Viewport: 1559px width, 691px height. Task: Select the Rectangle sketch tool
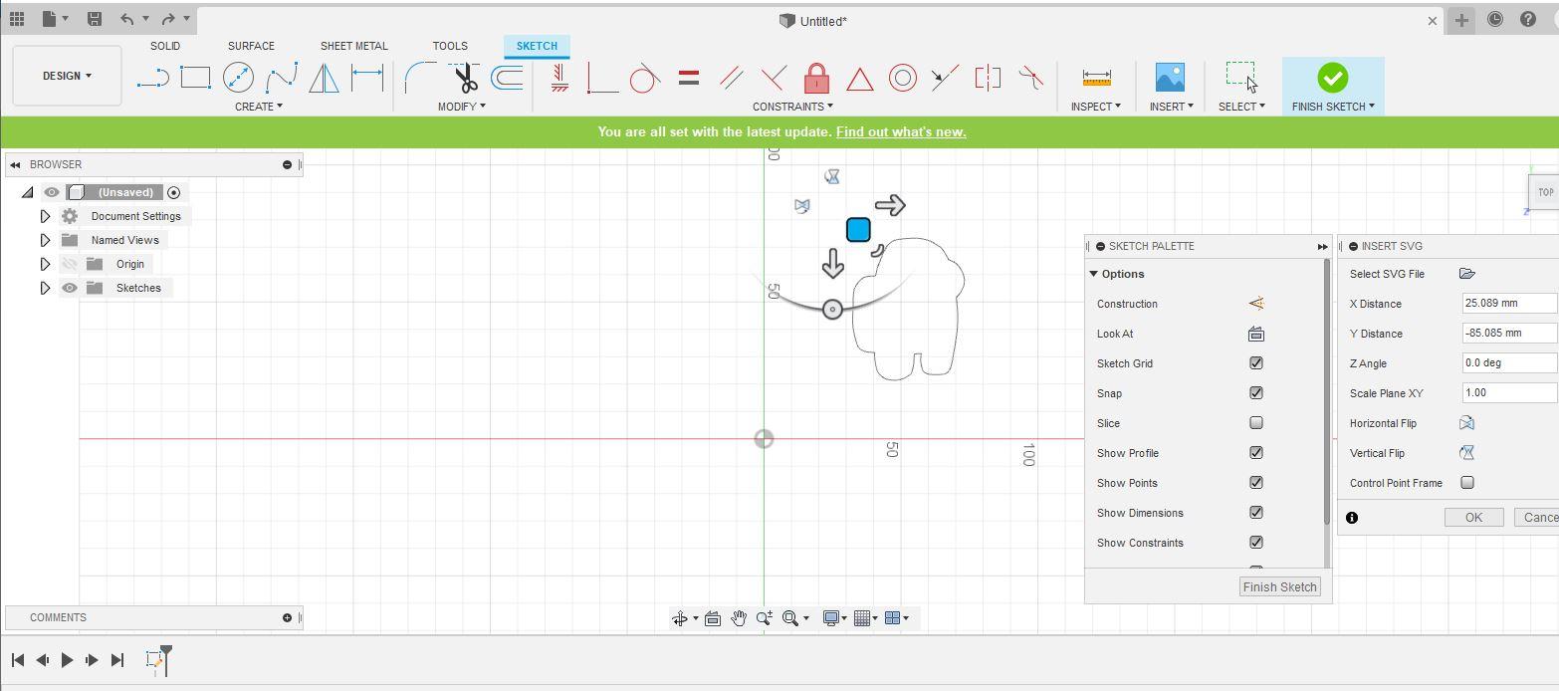(195, 77)
